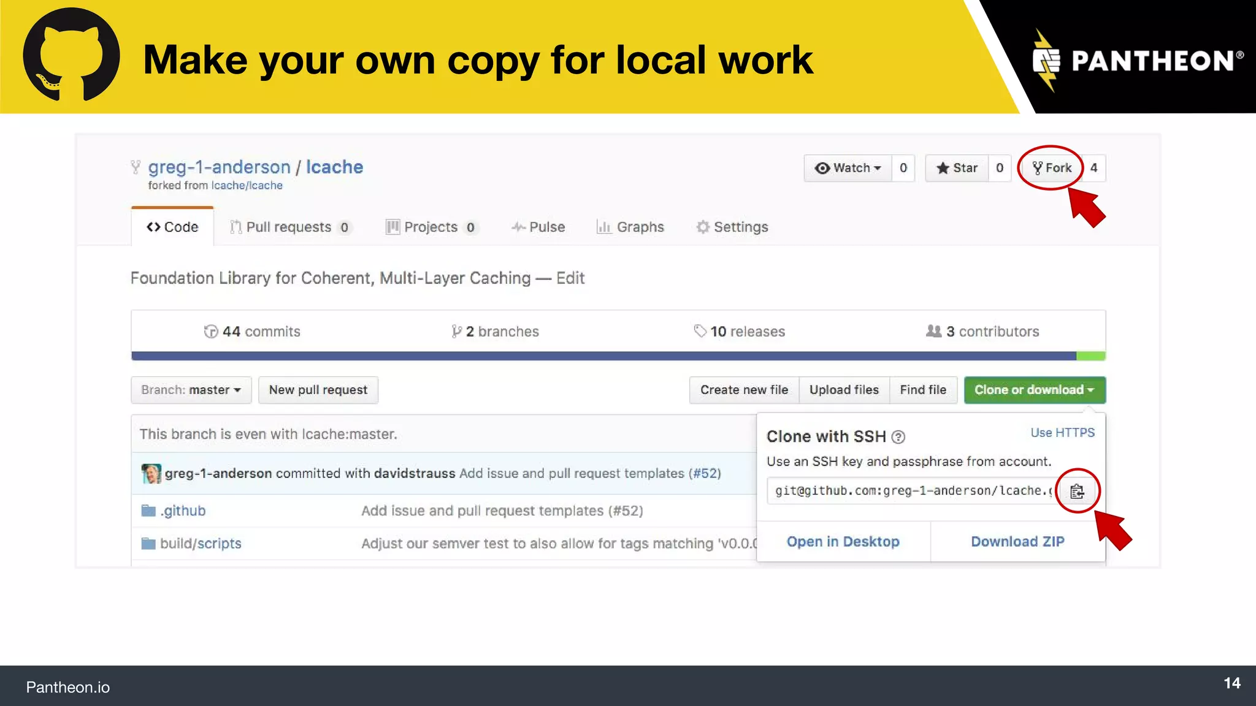Expand Clone or download dropdown
Viewport: 1256px width, 706px height.
(x=1035, y=390)
